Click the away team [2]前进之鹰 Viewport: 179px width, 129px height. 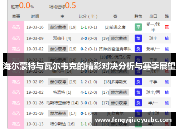[115, 27]
